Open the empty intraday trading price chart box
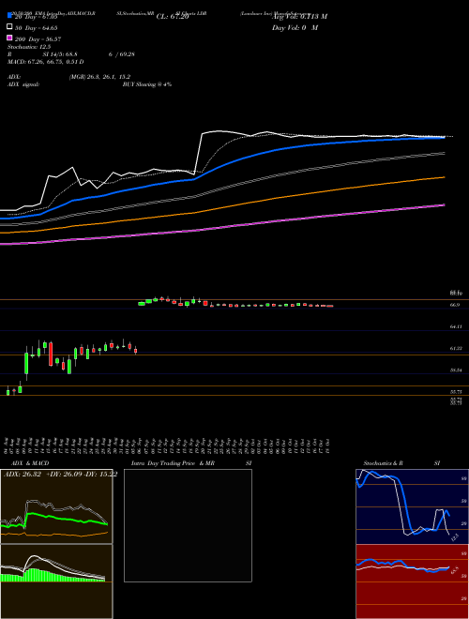The width and height of the screenshot is (469, 619). point(188,525)
